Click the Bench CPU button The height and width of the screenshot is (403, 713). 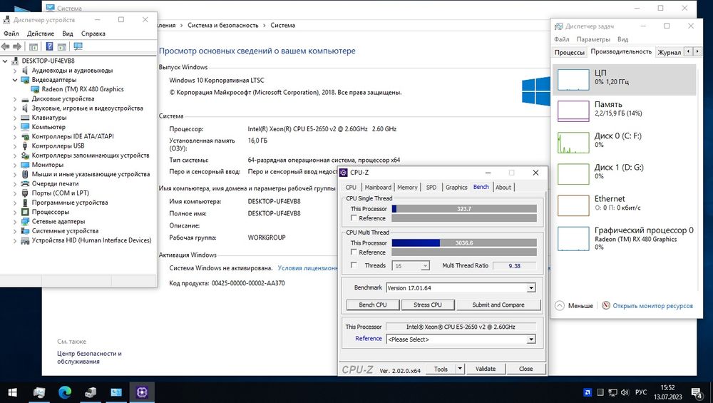click(x=373, y=305)
